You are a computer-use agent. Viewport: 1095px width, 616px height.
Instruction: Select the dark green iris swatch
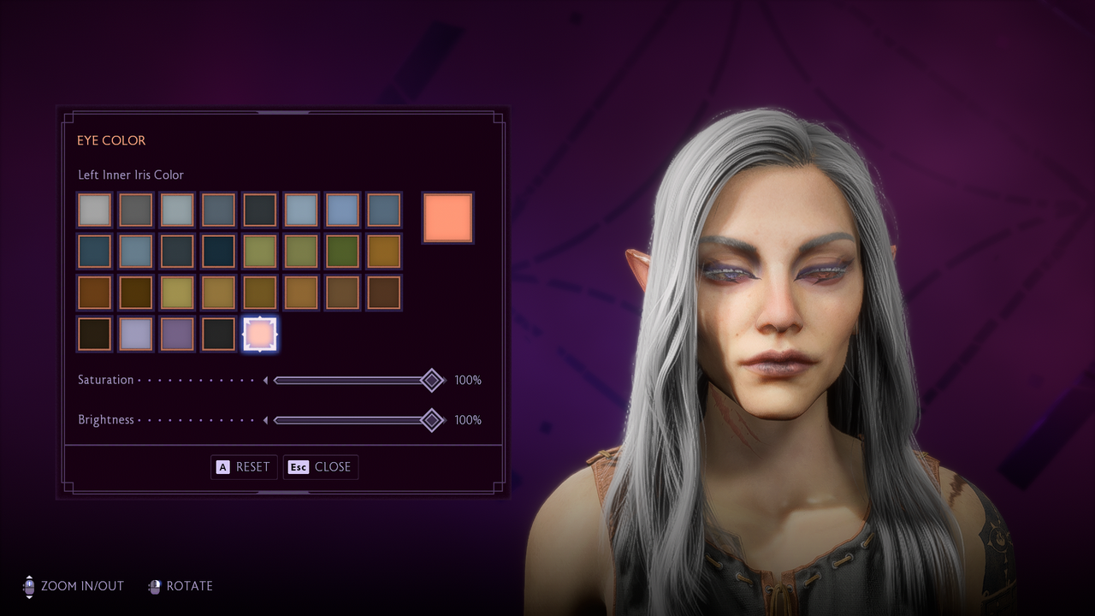(x=342, y=252)
